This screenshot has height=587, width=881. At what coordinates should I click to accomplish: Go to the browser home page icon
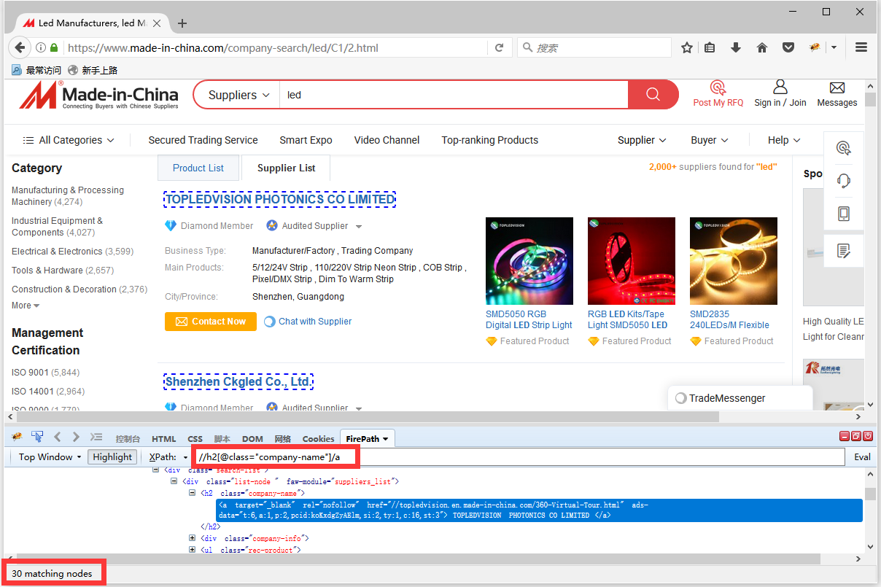click(762, 47)
